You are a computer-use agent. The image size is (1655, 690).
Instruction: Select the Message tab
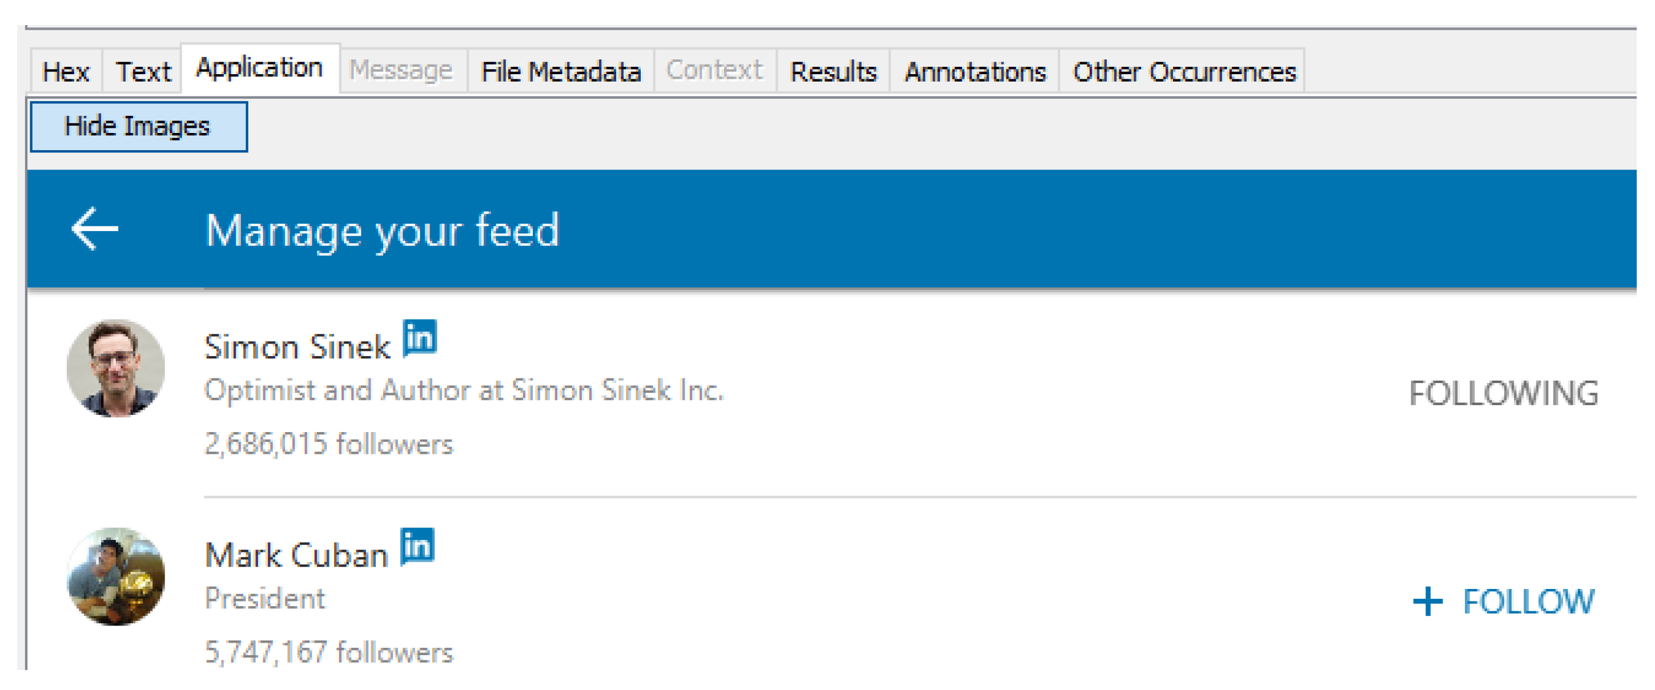[x=401, y=70]
